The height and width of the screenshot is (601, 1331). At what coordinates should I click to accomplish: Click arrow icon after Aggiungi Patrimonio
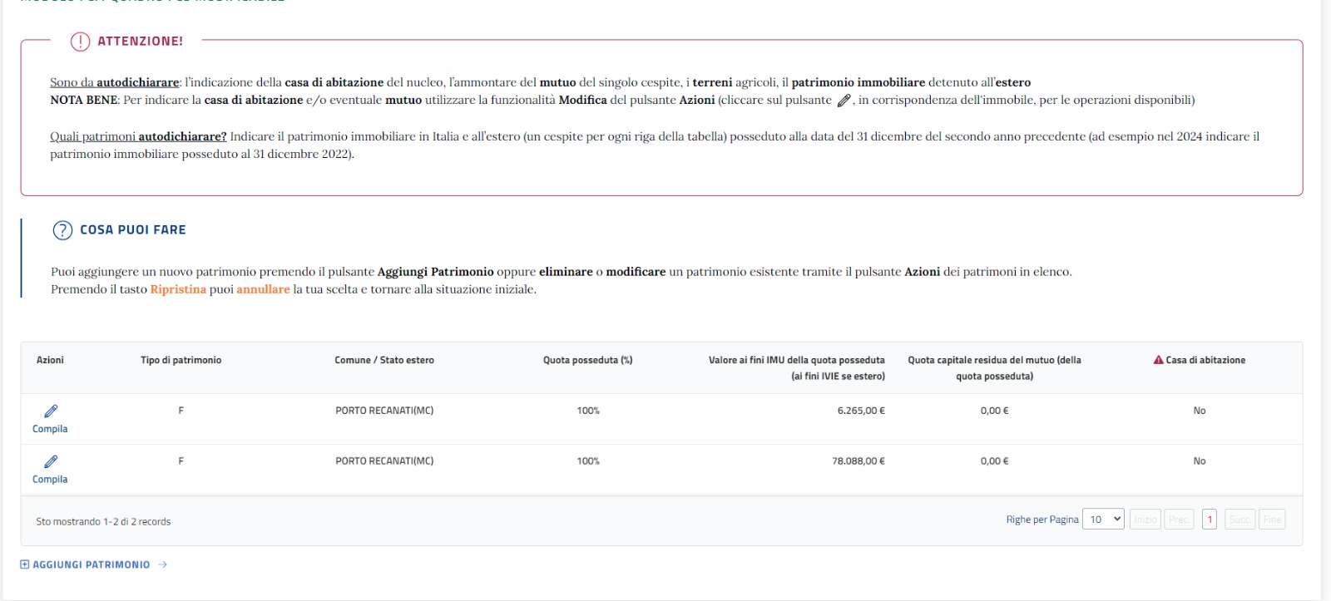162,564
